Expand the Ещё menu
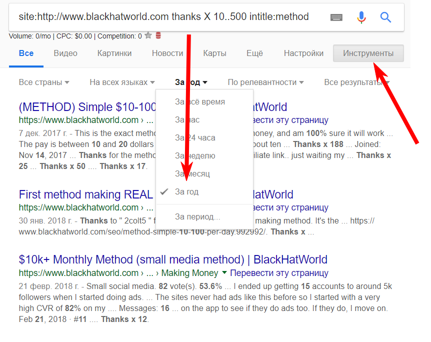This screenshot has width=431, height=342. pyautogui.click(x=254, y=53)
